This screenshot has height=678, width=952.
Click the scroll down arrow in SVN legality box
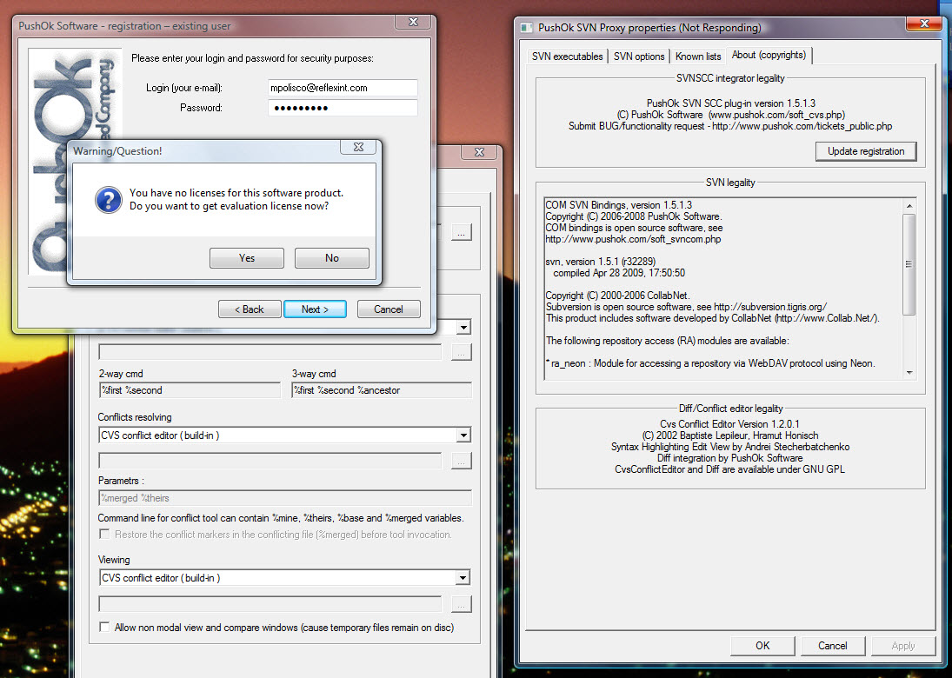coord(909,372)
